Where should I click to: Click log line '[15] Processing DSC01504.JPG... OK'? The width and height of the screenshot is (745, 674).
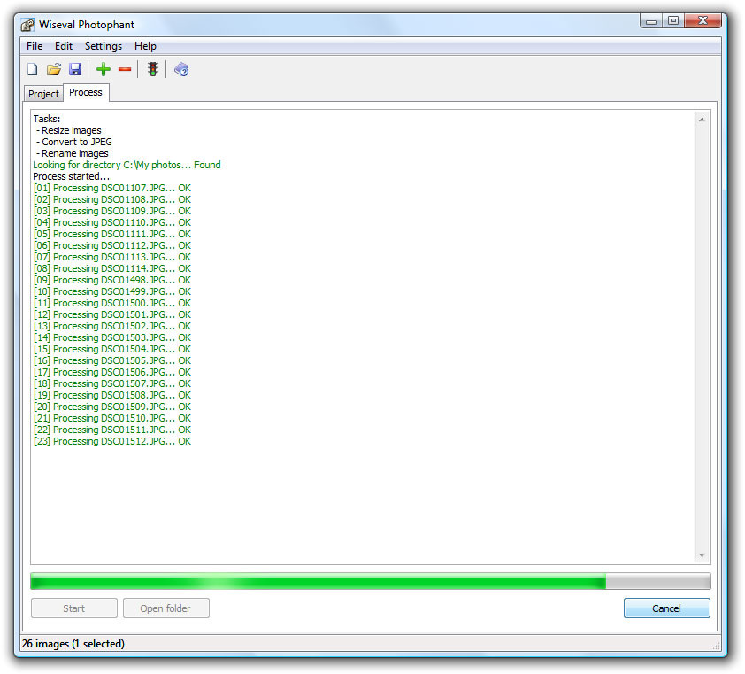tap(112, 349)
